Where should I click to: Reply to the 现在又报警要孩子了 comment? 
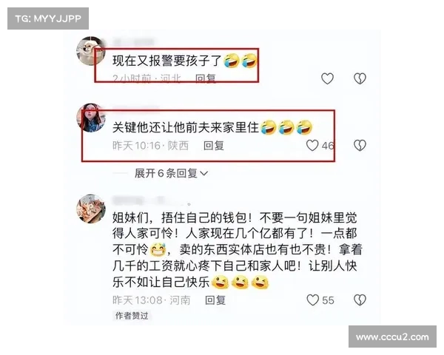point(206,78)
